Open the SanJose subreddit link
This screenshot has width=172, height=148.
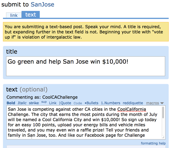click(x=42, y=5)
